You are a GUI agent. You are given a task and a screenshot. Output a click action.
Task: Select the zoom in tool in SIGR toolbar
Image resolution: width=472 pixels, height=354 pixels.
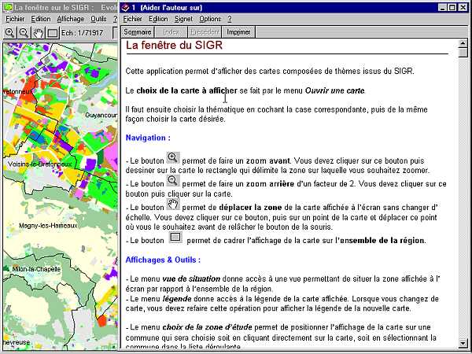tap(9, 32)
